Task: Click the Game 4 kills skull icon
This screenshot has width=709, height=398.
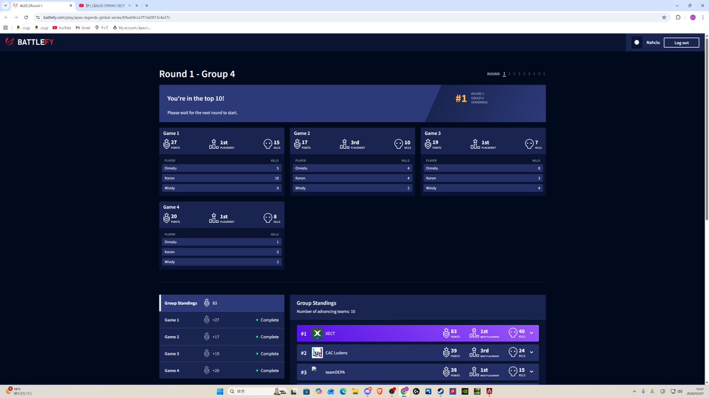Action: (268, 218)
